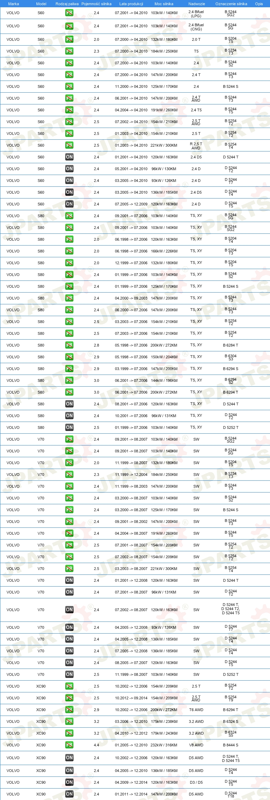The image size is (270, 800).
Task: Click diesel ON icon for S80 96kW / 131KM
Action: tap(69, 416)
